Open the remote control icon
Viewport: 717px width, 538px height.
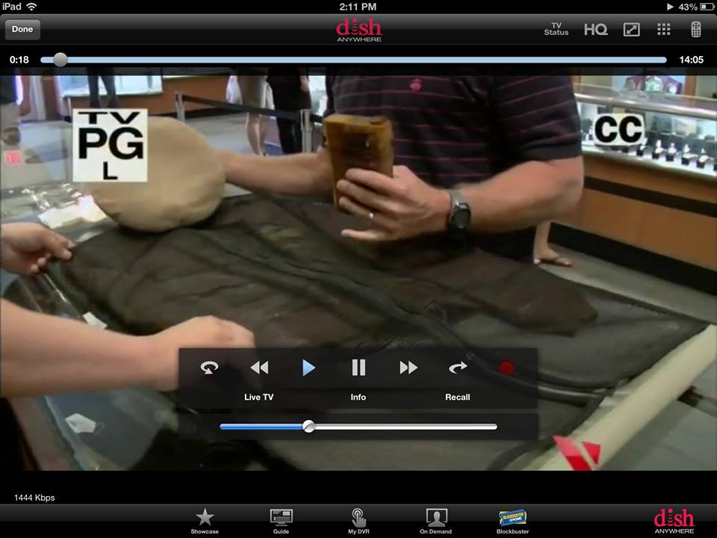point(695,29)
